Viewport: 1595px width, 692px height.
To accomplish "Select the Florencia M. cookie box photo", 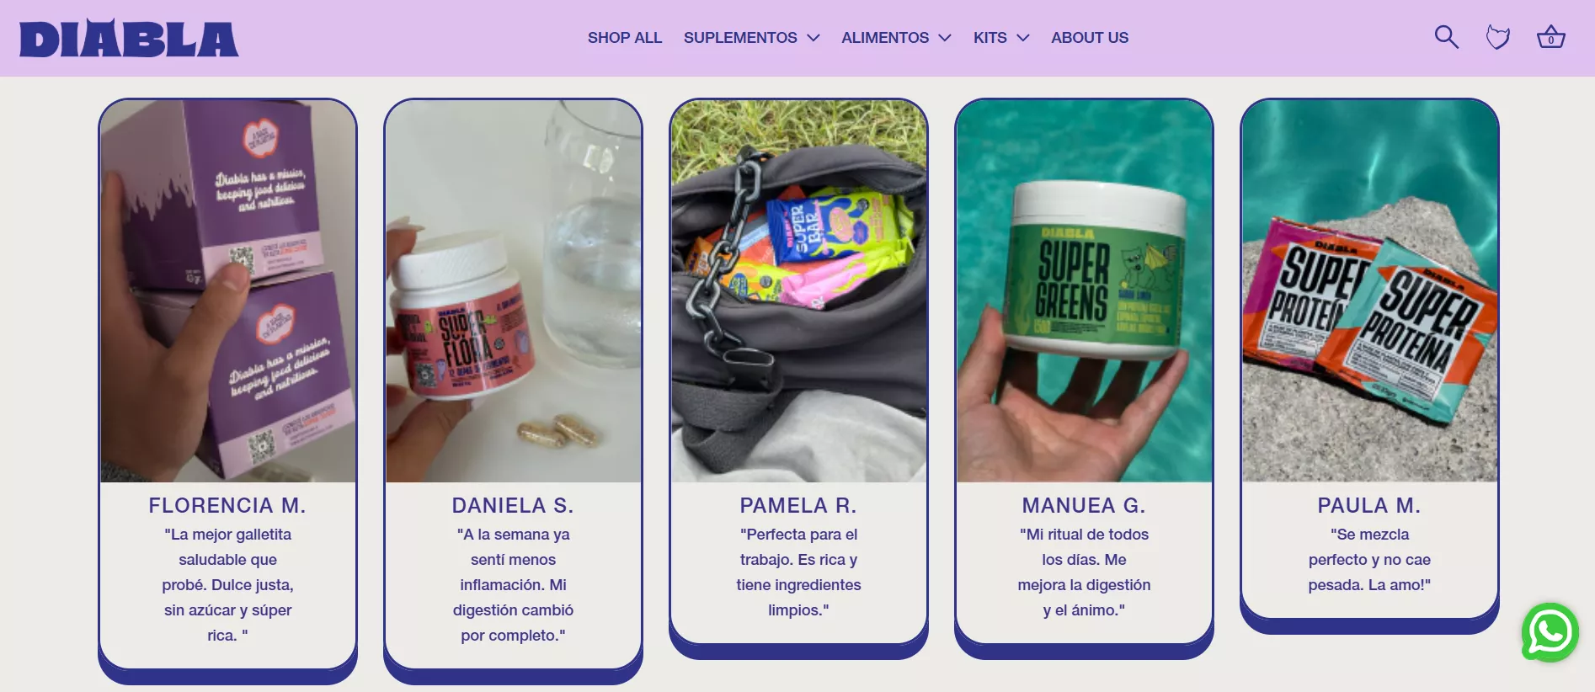I will (227, 291).
